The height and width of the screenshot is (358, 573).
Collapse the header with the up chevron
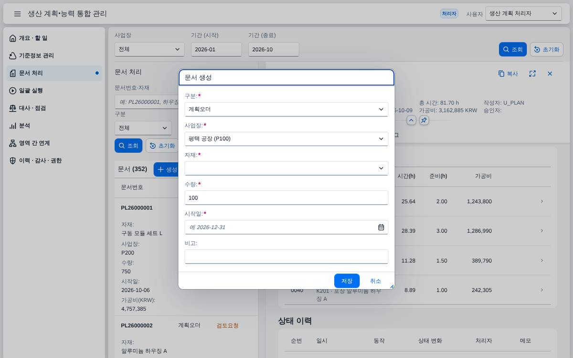411,120
